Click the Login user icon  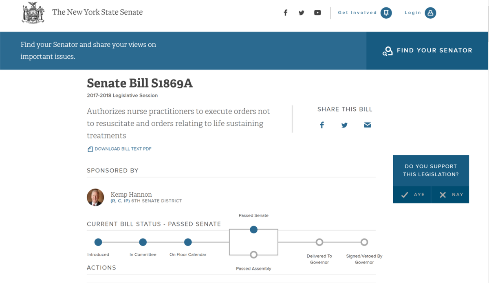pos(430,13)
